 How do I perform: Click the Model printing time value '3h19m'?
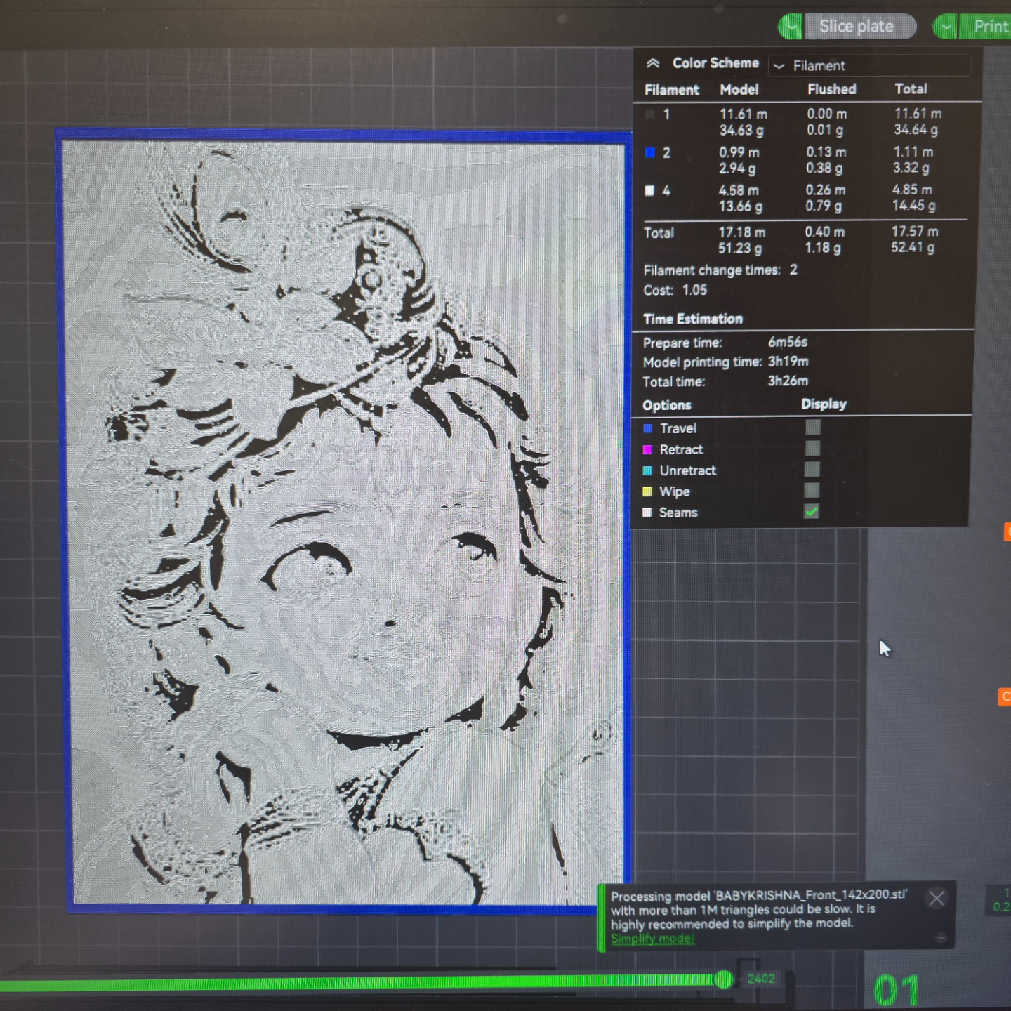pyautogui.click(x=788, y=361)
